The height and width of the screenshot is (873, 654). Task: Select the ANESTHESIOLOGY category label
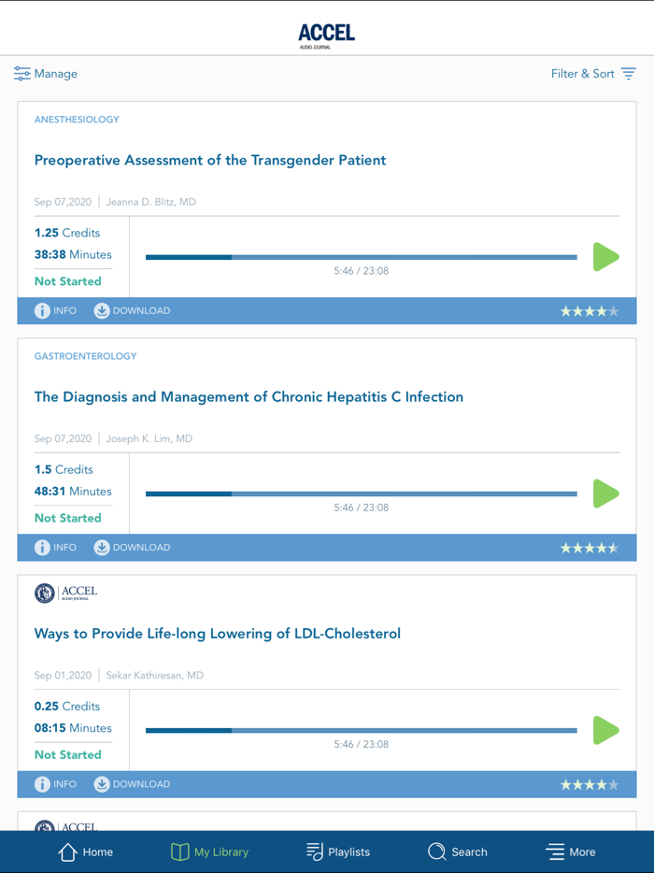(x=76, y=119)
